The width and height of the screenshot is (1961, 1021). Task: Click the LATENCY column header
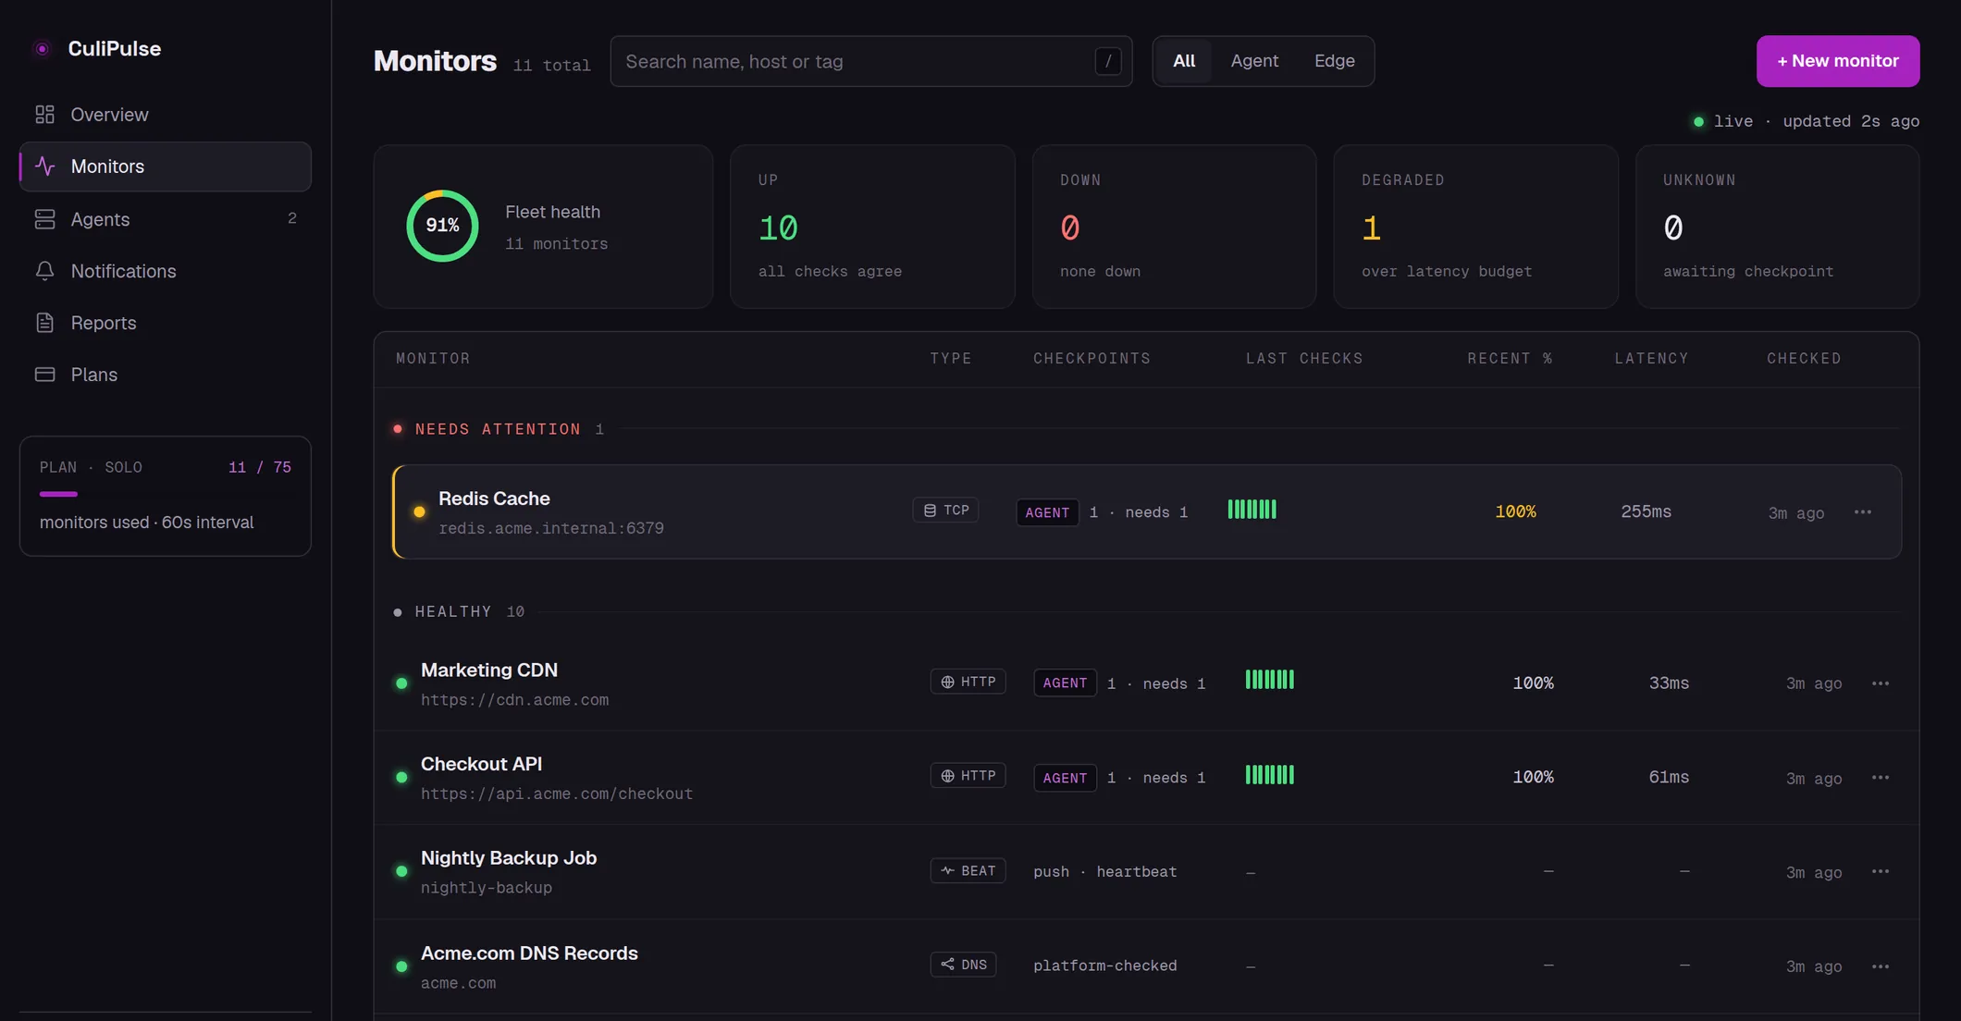tap(1651, 359)
